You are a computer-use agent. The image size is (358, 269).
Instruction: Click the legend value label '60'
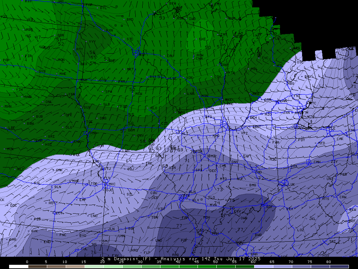[x=253, y=262]
